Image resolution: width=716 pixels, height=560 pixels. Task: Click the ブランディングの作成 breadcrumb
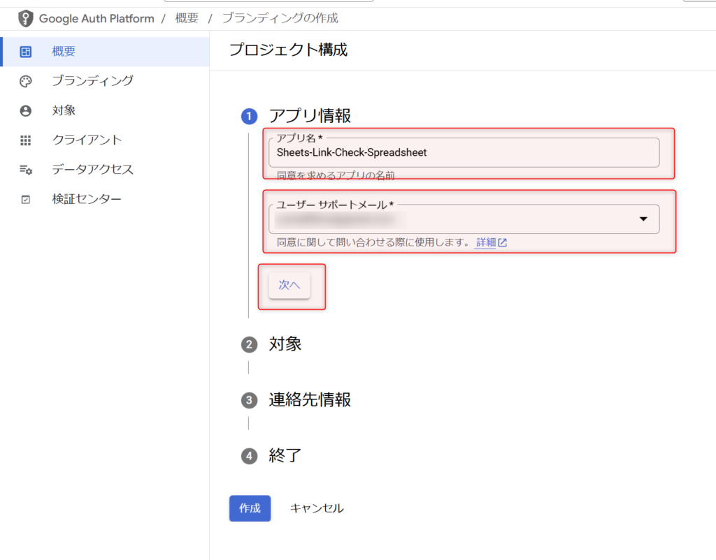point(279,18)
